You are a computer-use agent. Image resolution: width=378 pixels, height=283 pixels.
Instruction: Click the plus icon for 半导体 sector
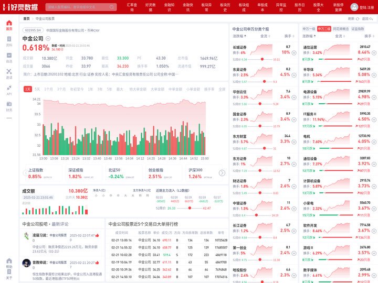click(374, 75)
